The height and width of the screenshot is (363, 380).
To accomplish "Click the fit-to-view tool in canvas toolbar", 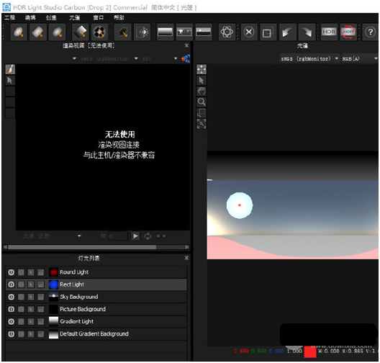I will coord(202,124).
